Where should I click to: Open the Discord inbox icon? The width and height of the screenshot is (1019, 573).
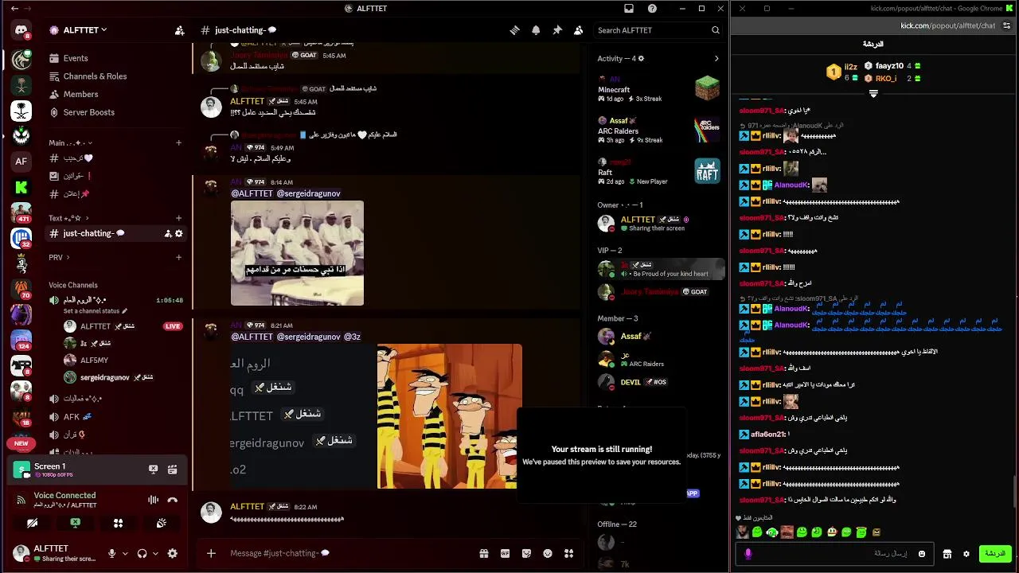(x=629, y=9)
